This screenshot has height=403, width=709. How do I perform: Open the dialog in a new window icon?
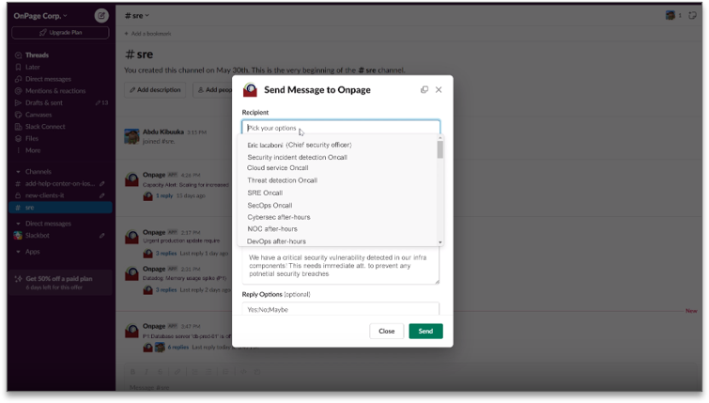click(x=424, y=90)
